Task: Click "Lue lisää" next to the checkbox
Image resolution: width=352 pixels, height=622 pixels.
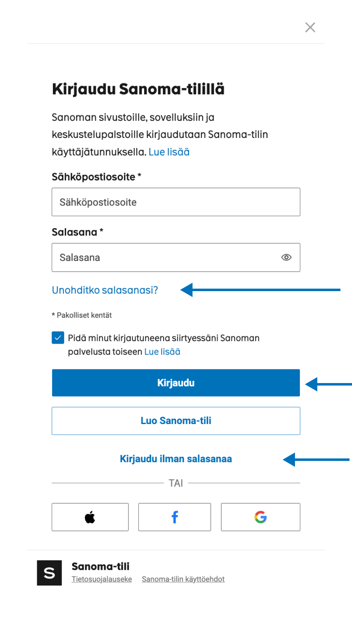Action: pyautogui.click(x=162, y=351)
